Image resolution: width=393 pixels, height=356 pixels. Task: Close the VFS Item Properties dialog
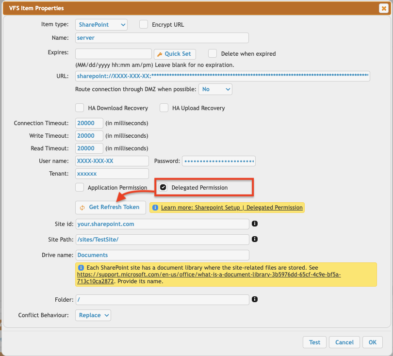384,8
